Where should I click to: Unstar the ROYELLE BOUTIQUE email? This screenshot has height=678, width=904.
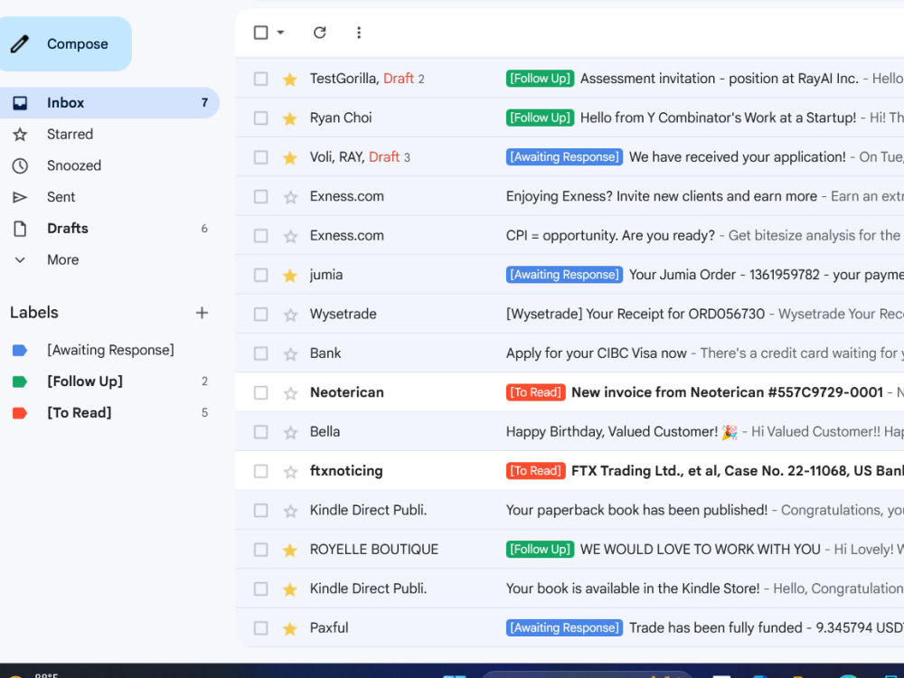point(290,550)
